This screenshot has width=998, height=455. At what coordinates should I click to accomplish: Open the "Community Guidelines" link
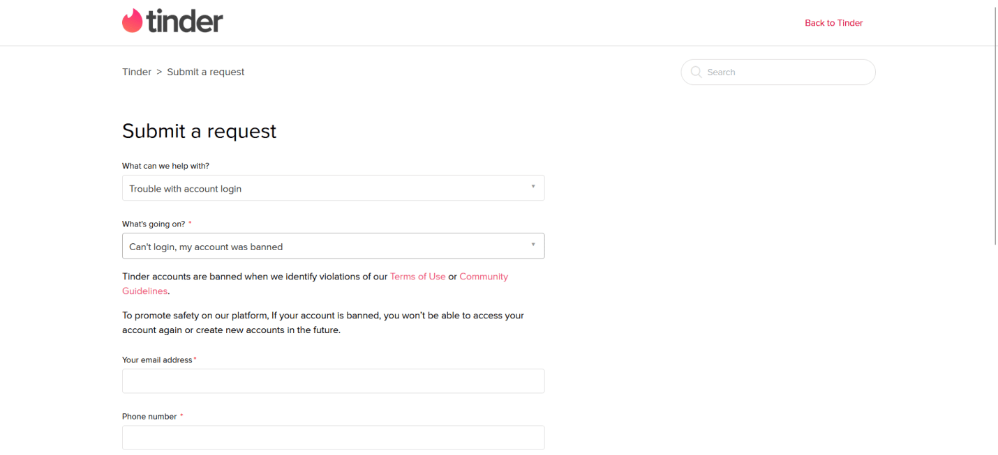[484, 276]
